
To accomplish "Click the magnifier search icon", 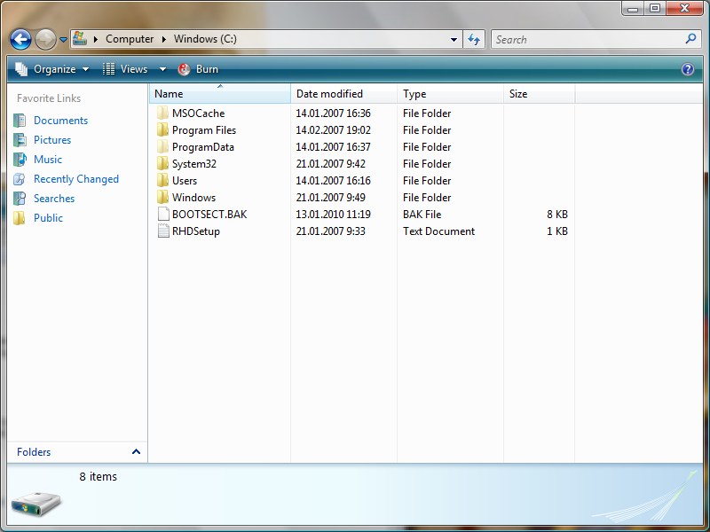I will [690, 39].
